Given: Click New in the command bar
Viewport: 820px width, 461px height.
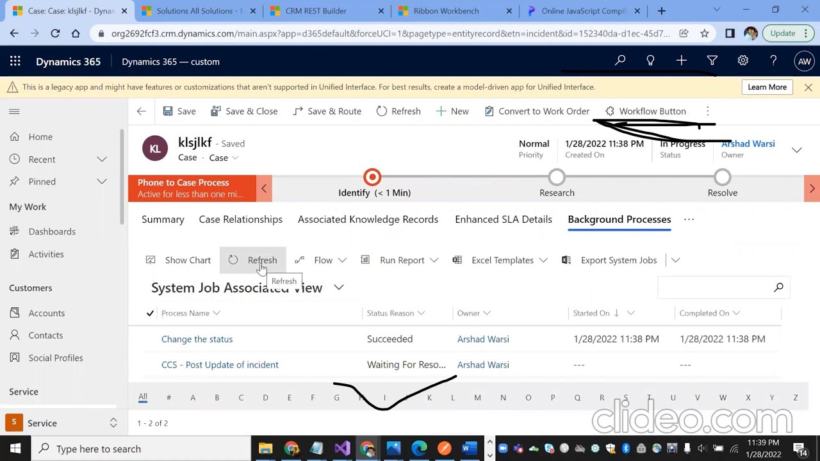Looking at the screenshot, I should pyautogui.click(x=452, y=111).
